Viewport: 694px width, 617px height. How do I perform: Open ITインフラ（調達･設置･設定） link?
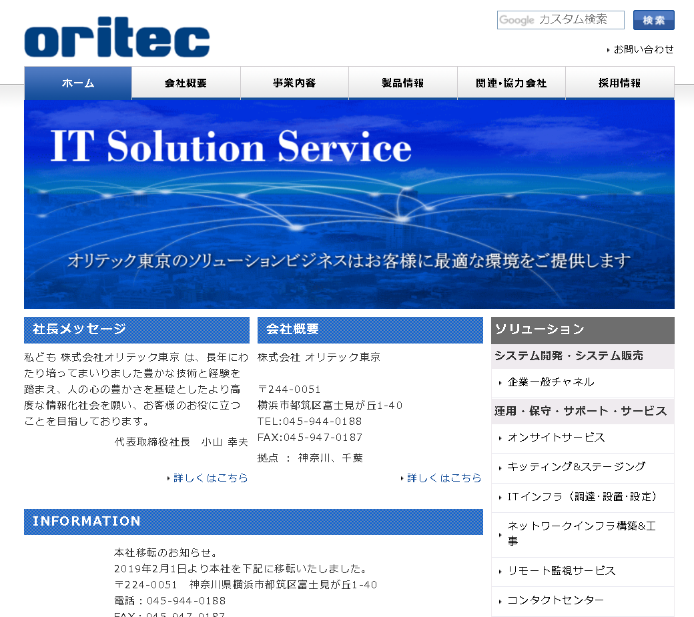[x=583, y=497]
